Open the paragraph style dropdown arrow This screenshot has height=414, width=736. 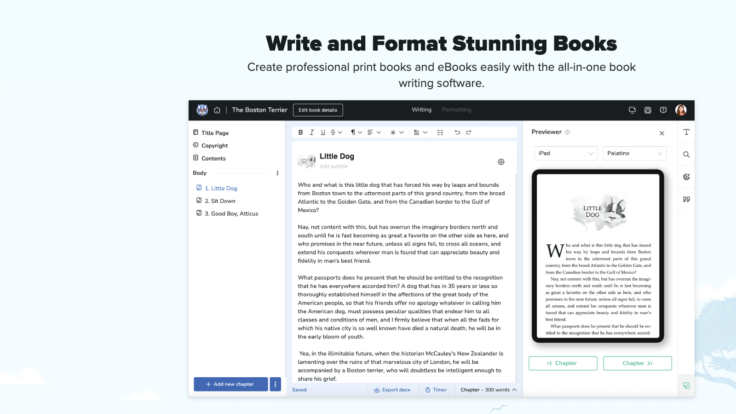coord(360,132)
